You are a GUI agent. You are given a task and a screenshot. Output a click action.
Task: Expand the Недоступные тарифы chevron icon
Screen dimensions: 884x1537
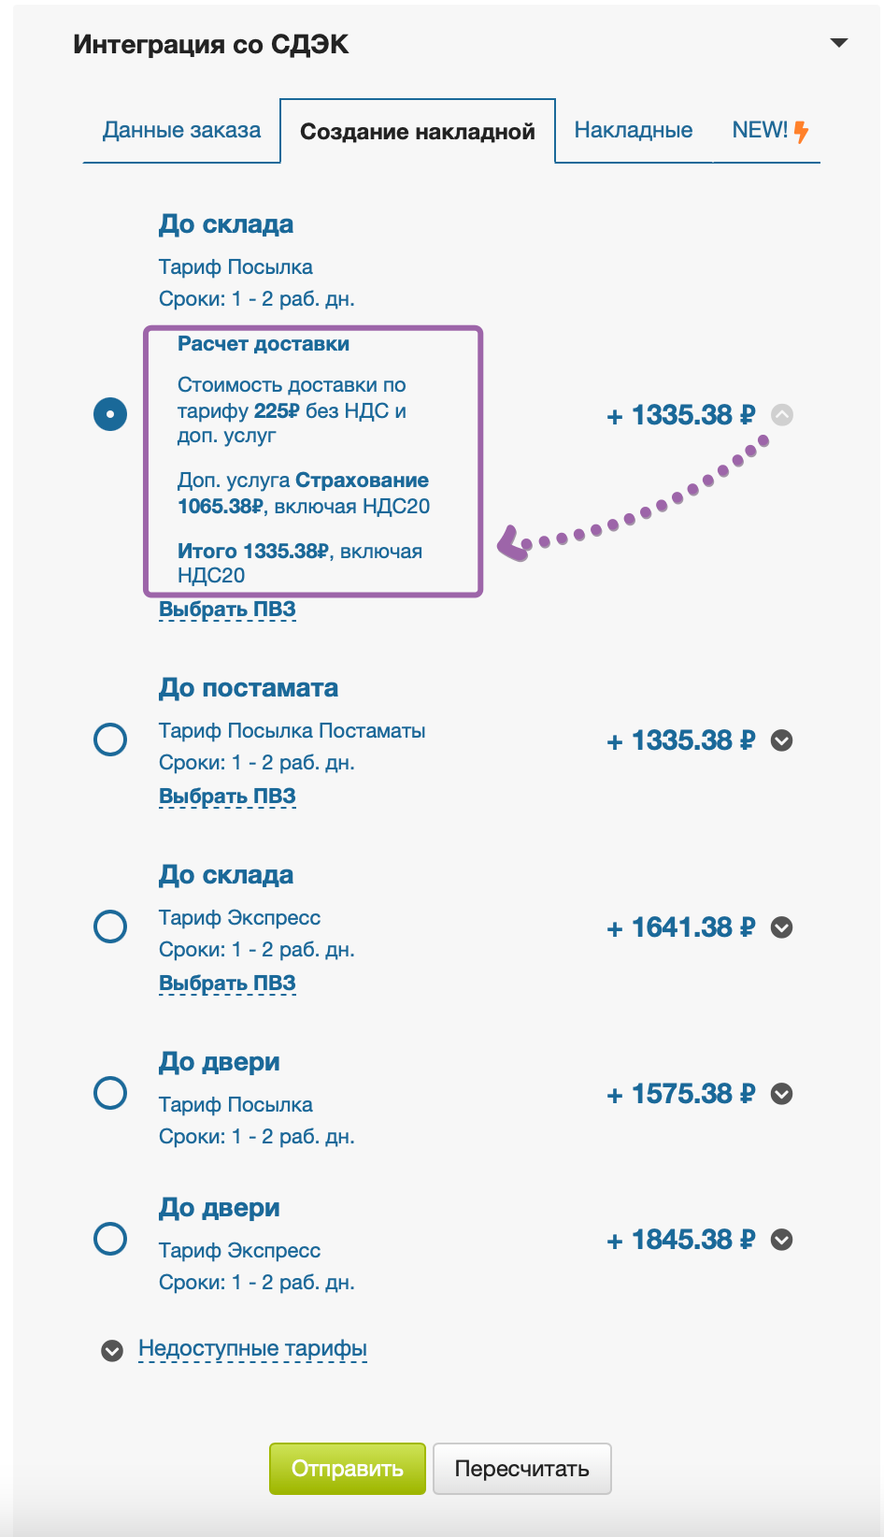click(112, 1351)
